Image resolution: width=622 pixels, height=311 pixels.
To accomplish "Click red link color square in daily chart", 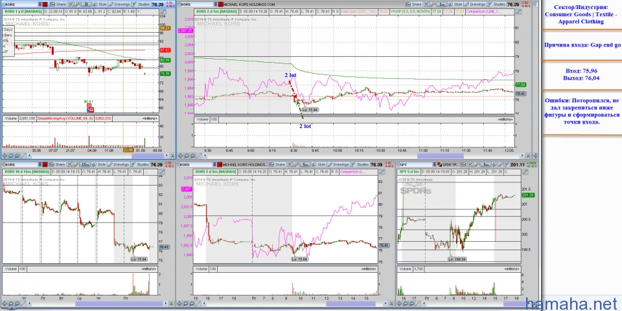I will (x=45, y=5).
